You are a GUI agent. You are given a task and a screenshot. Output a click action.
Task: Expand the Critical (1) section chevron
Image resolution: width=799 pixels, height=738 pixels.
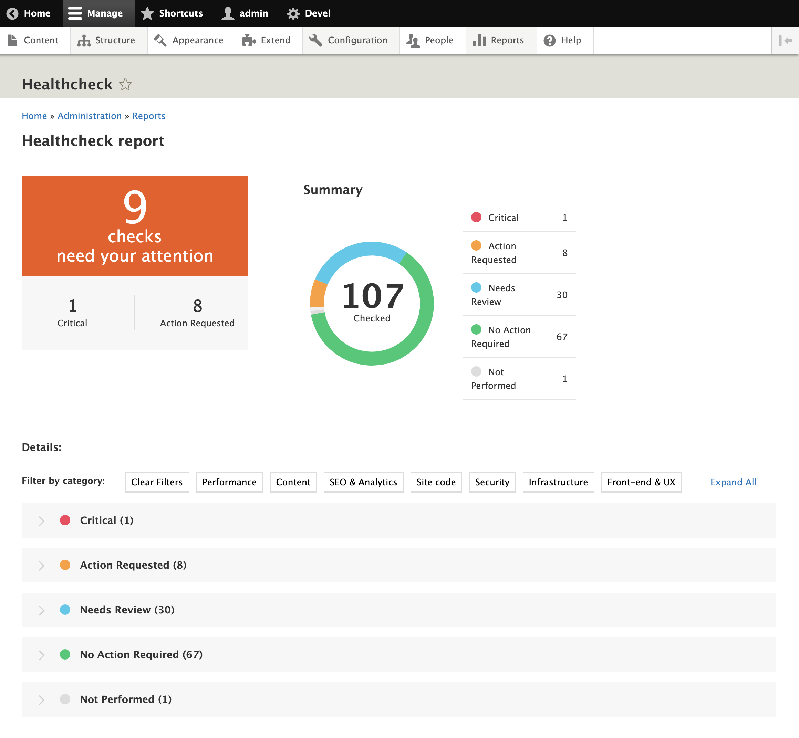42,521
